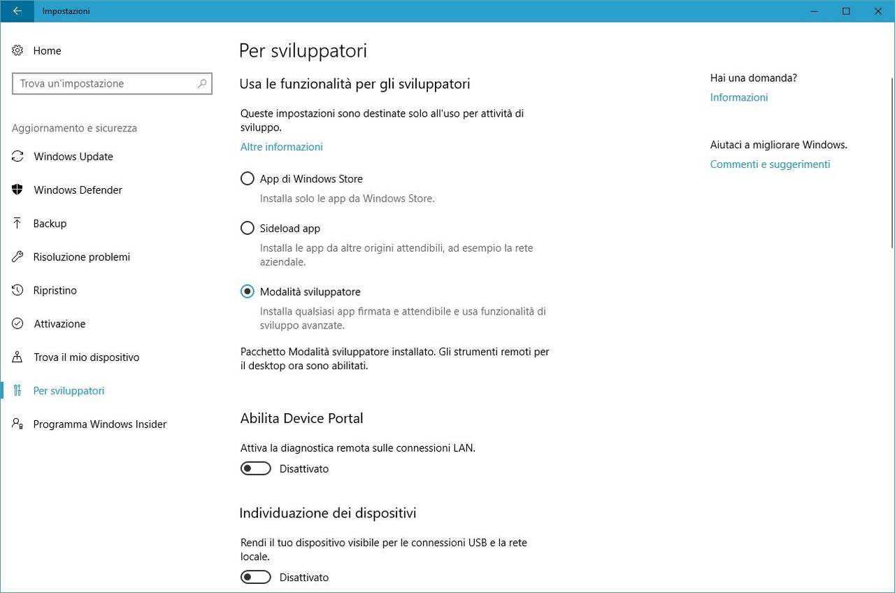
Task: Click the vertical scrollbar on the right
Action: (x=892, y=161)
